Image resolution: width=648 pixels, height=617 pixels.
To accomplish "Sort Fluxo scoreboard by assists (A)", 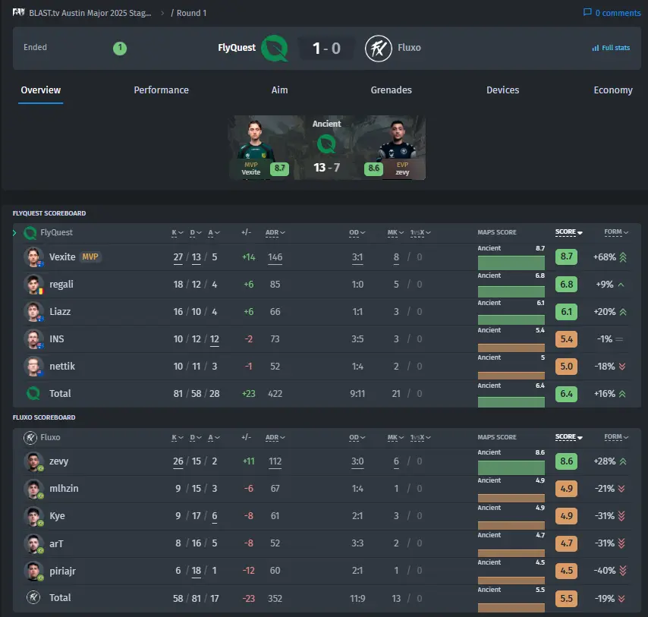I will (214, 438).
